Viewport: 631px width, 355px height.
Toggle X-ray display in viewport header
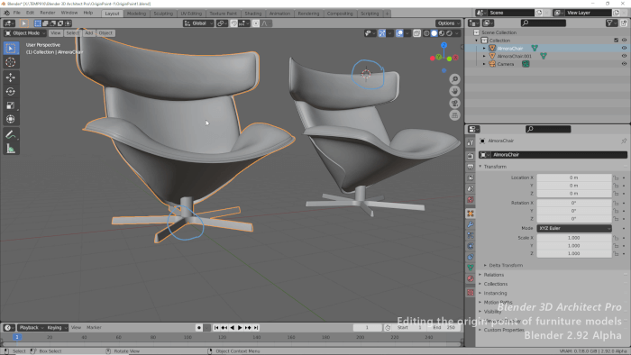point(416,33)
